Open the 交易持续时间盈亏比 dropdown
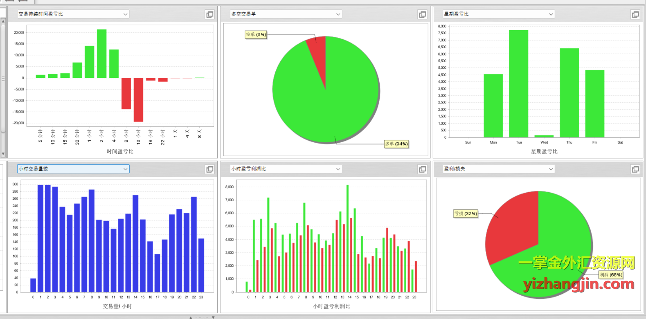 pos(125,14)
